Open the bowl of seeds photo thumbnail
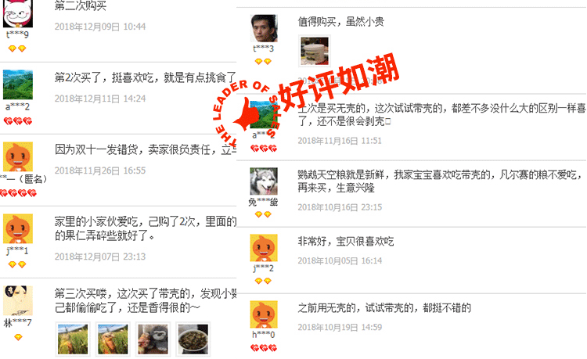Screen dimensions: 587x359 (x=193, y=339)
